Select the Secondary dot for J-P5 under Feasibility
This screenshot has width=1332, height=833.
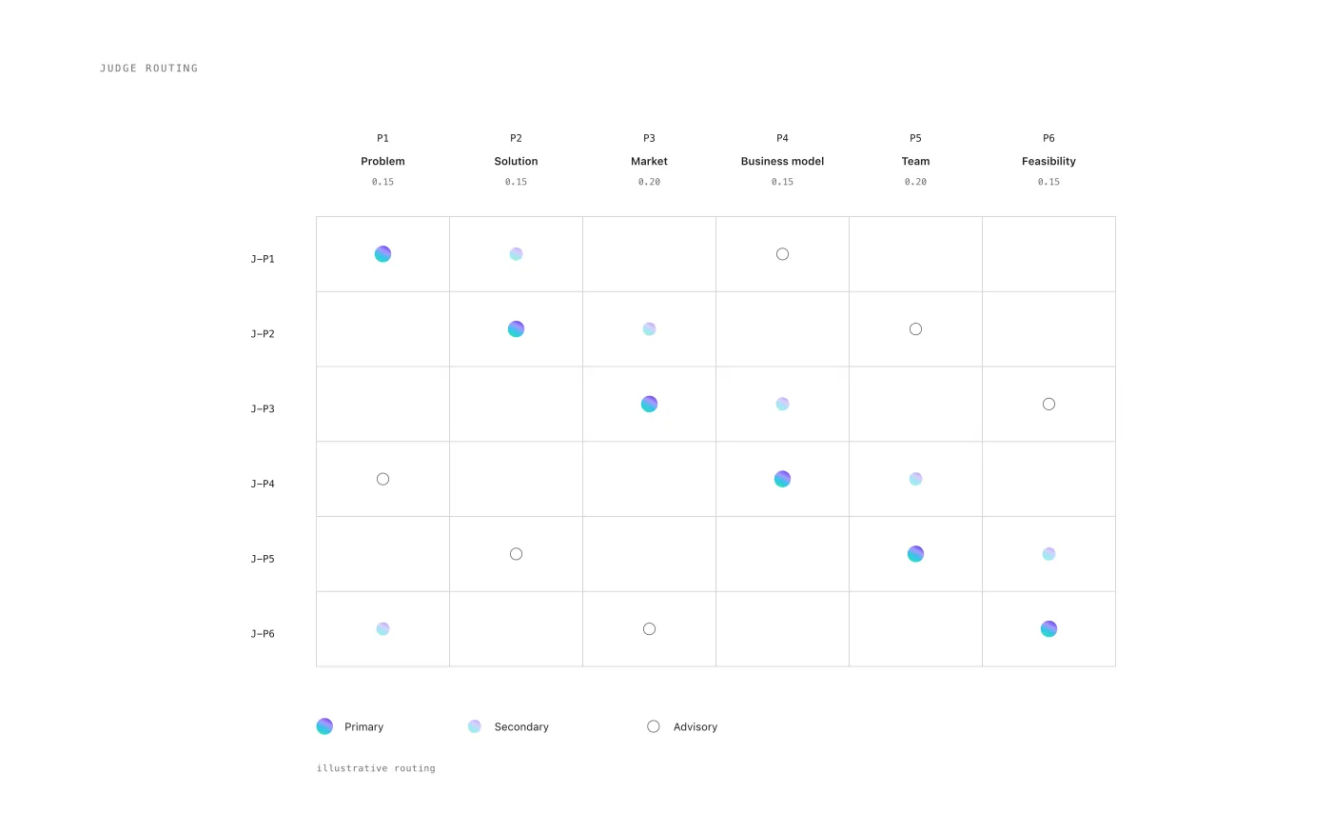1048,554
